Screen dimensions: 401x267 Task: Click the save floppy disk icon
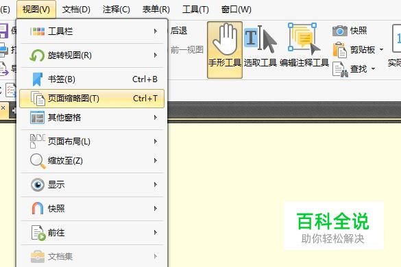pyautogui.click(x=4, y=31)
